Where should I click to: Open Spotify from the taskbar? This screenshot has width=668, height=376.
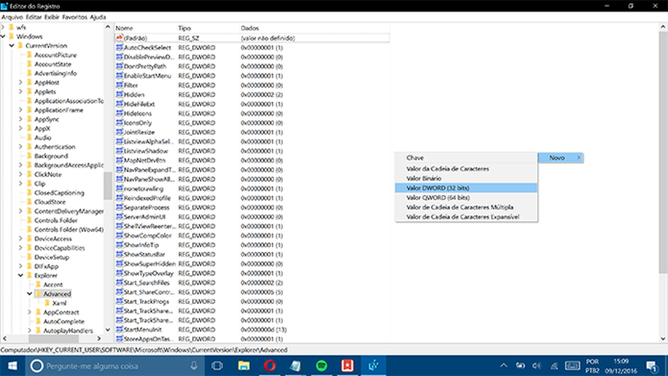322,366
